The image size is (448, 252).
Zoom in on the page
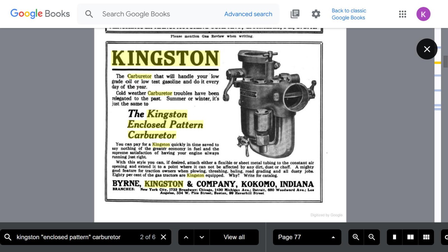356,237
